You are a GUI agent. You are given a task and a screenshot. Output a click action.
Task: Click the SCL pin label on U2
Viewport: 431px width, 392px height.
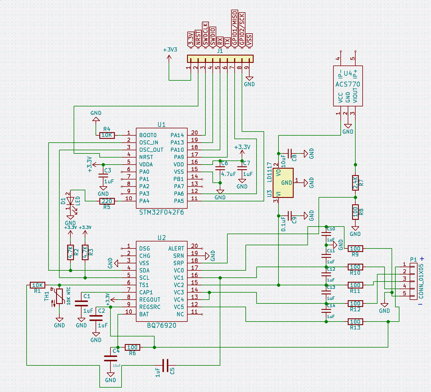[x=144, y=278]
